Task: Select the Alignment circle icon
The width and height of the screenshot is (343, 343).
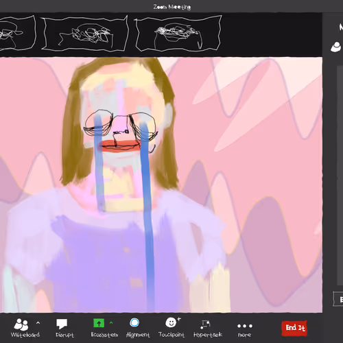Action: coord(134,323)
